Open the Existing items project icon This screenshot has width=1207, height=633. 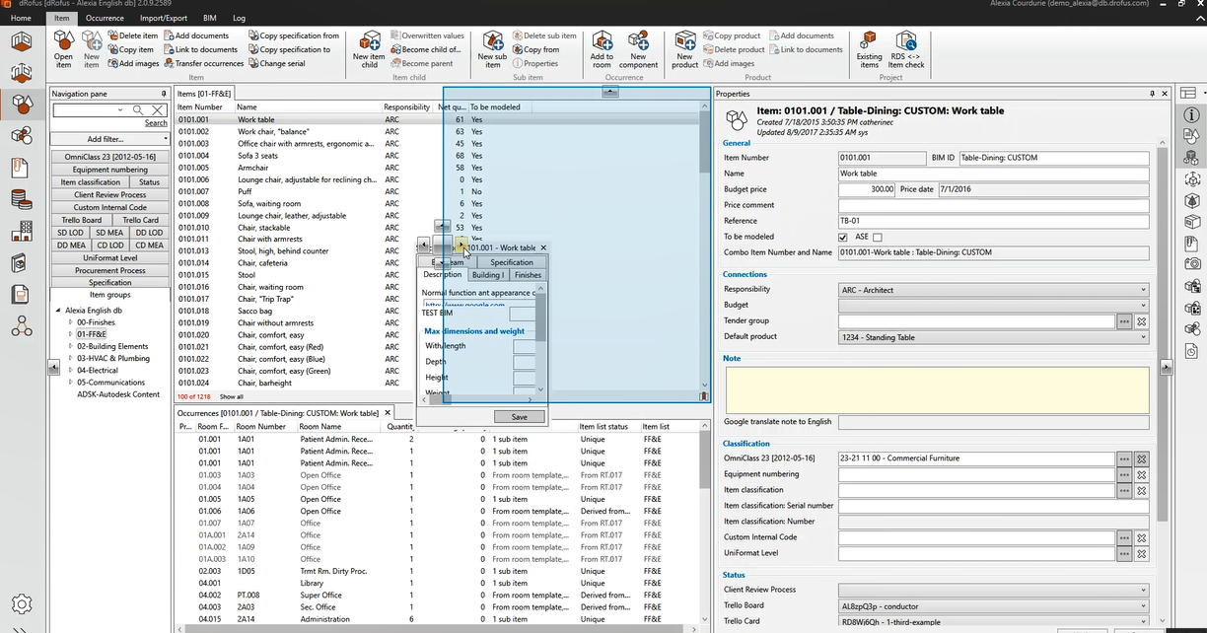(869, 47)
